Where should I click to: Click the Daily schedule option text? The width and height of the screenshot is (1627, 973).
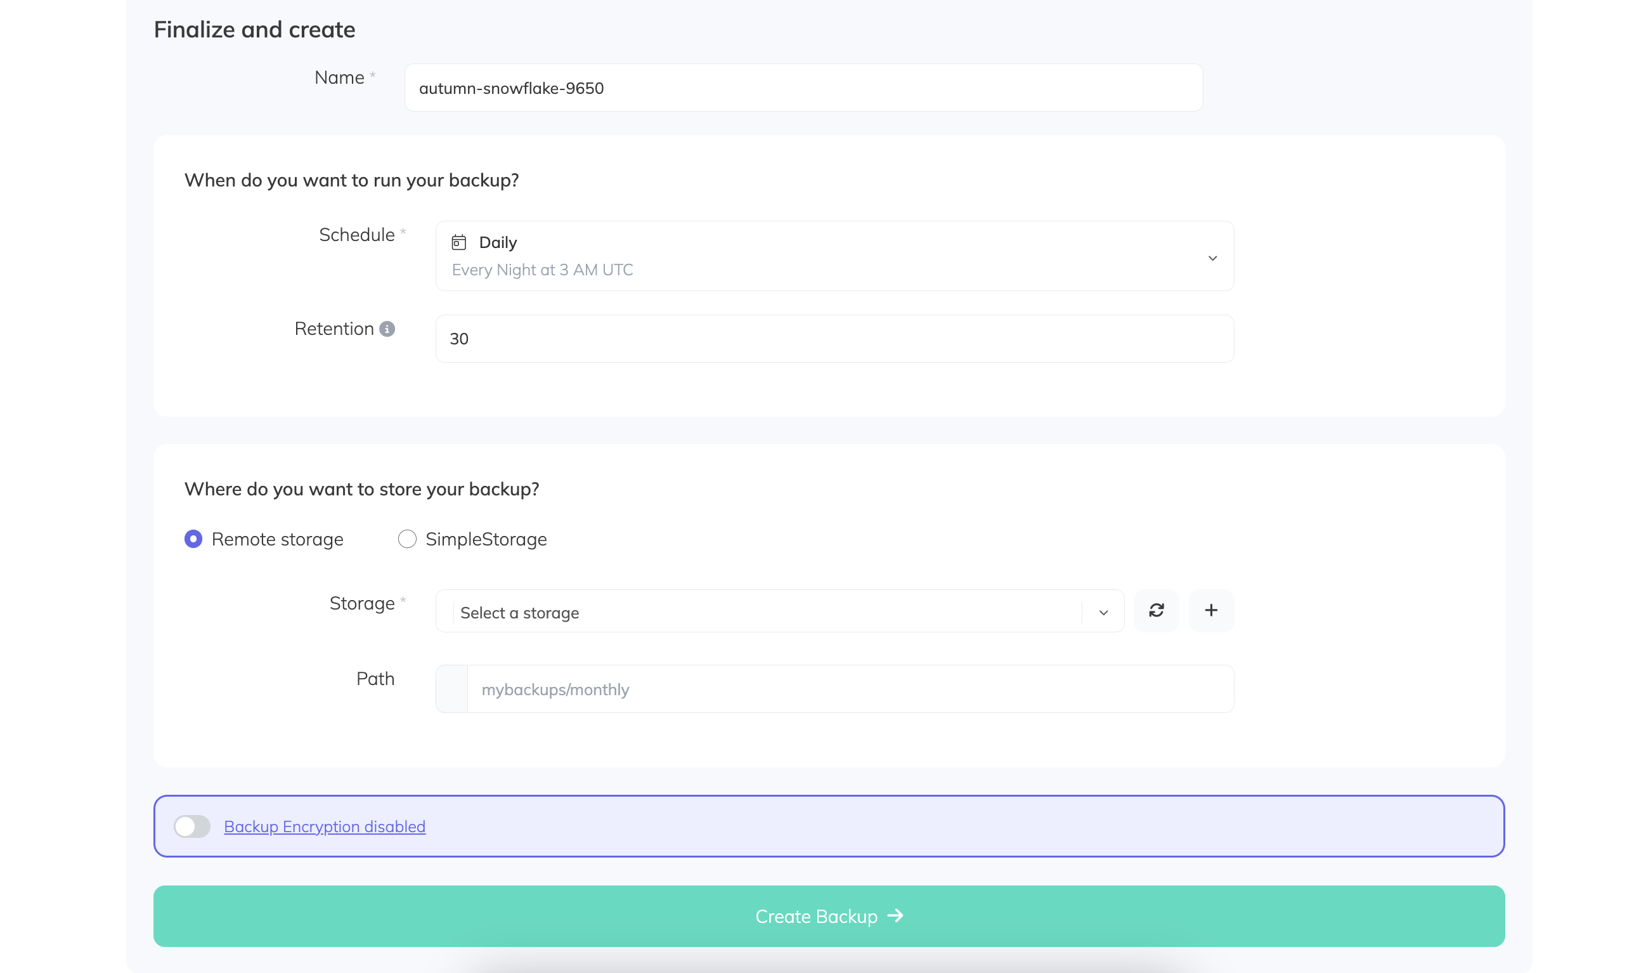tap(498, 242)
